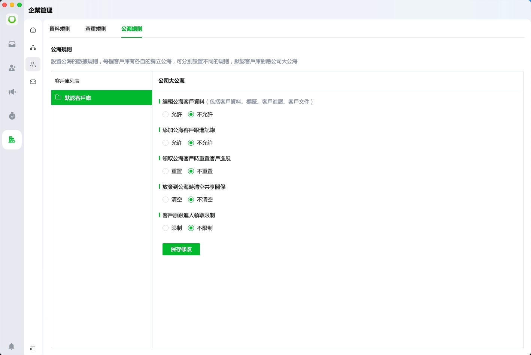This screenshot has height=355, width=531.
Task: Switch to the 查重規則 tab
Action: pos(96,29)
